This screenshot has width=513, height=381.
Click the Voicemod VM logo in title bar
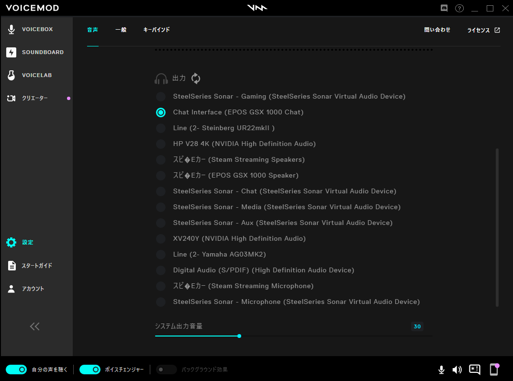click(257, 8)
